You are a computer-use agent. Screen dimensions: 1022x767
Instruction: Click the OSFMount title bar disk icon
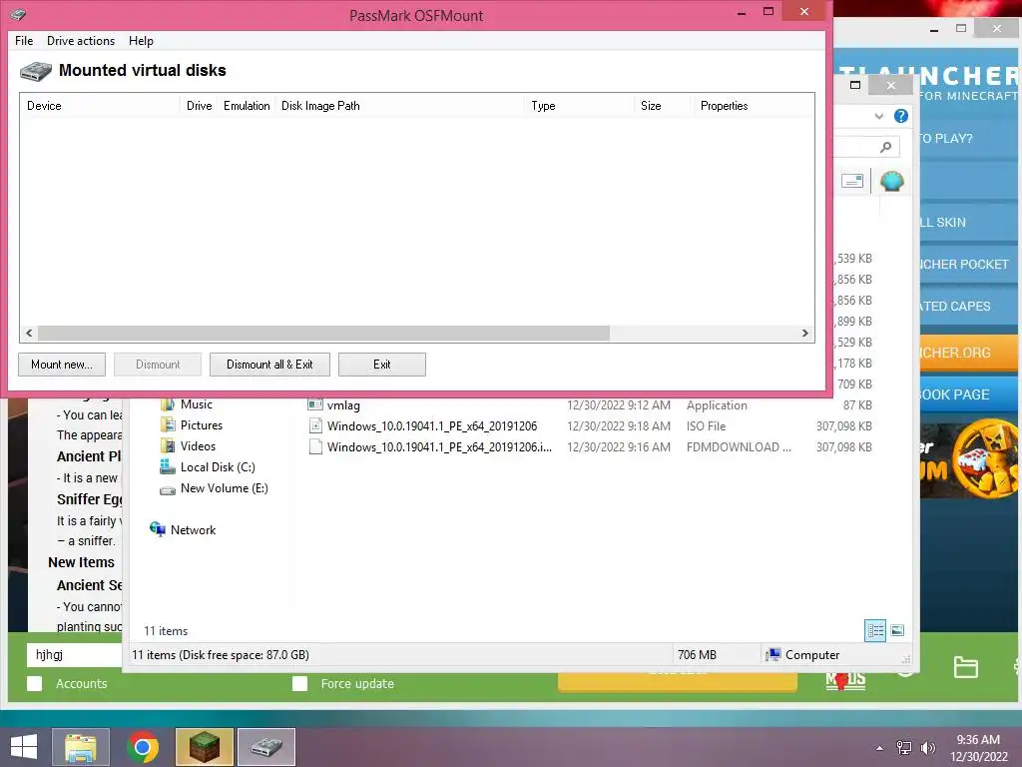pos(18,14)
